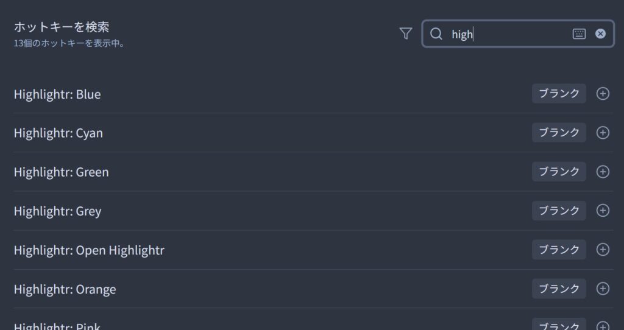Add hotkey for Highlightr: Blue
Image resolution: width=624 pixels, height=330 pixels.
(x=603, y=93)
